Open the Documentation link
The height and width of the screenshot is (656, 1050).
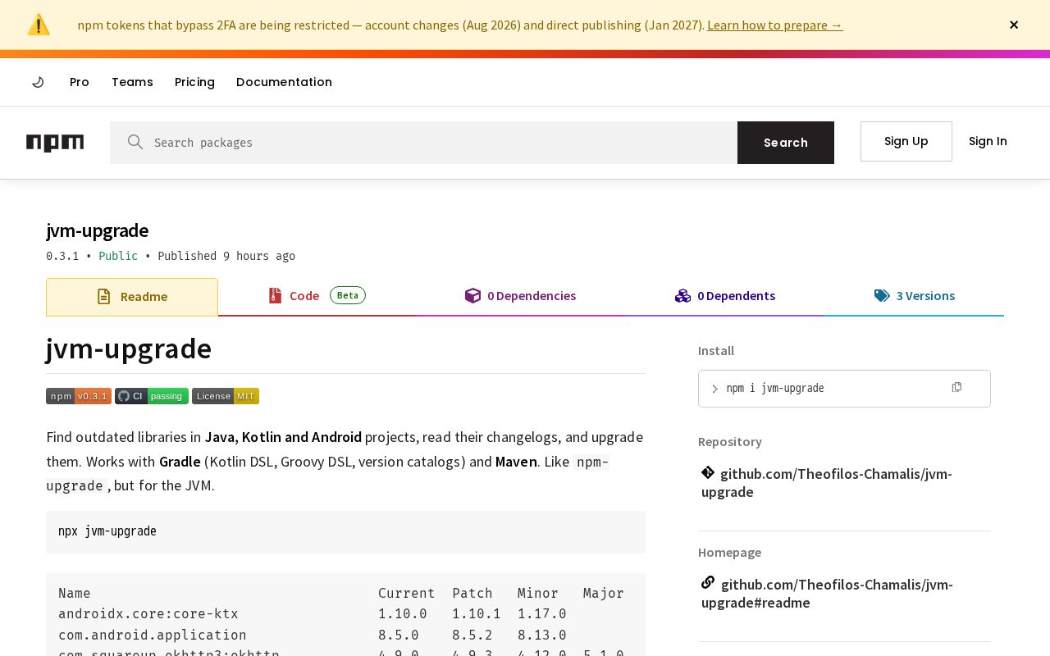284,82
